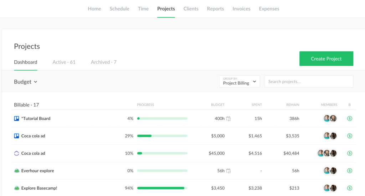The width and height of the screenshot is (365, 196).
Task: Select the Projects nav tab
Action: coord(166,9)
